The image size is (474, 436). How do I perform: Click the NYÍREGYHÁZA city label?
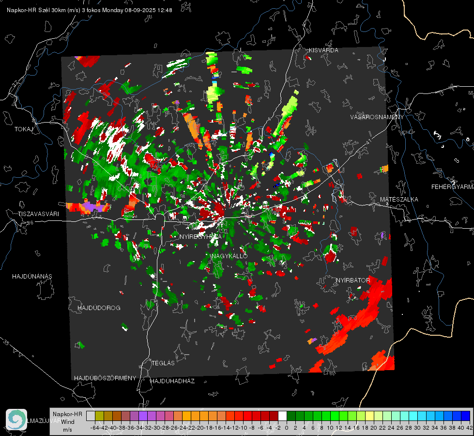pos(200,236)
